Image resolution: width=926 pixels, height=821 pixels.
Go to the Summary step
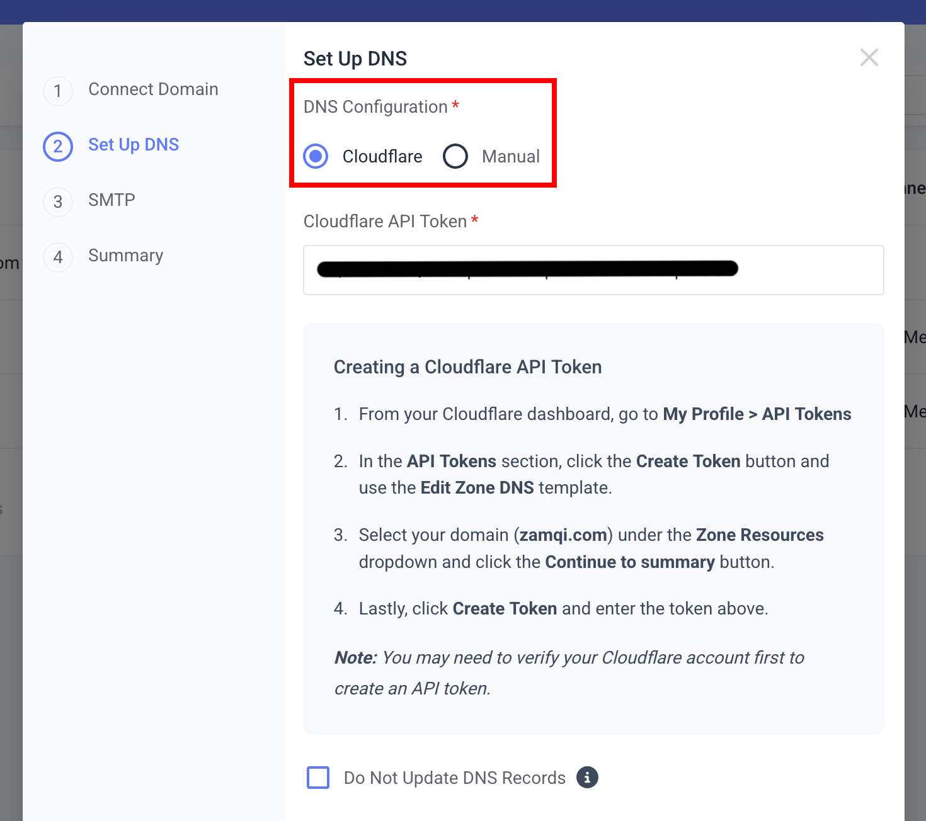[125, 256]
